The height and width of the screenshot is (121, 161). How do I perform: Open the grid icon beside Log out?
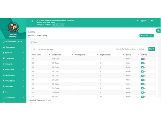tap(152, 21)
